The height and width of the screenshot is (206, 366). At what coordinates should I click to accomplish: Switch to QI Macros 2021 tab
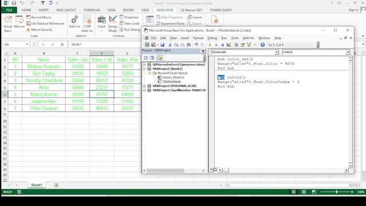pos(192,10)
